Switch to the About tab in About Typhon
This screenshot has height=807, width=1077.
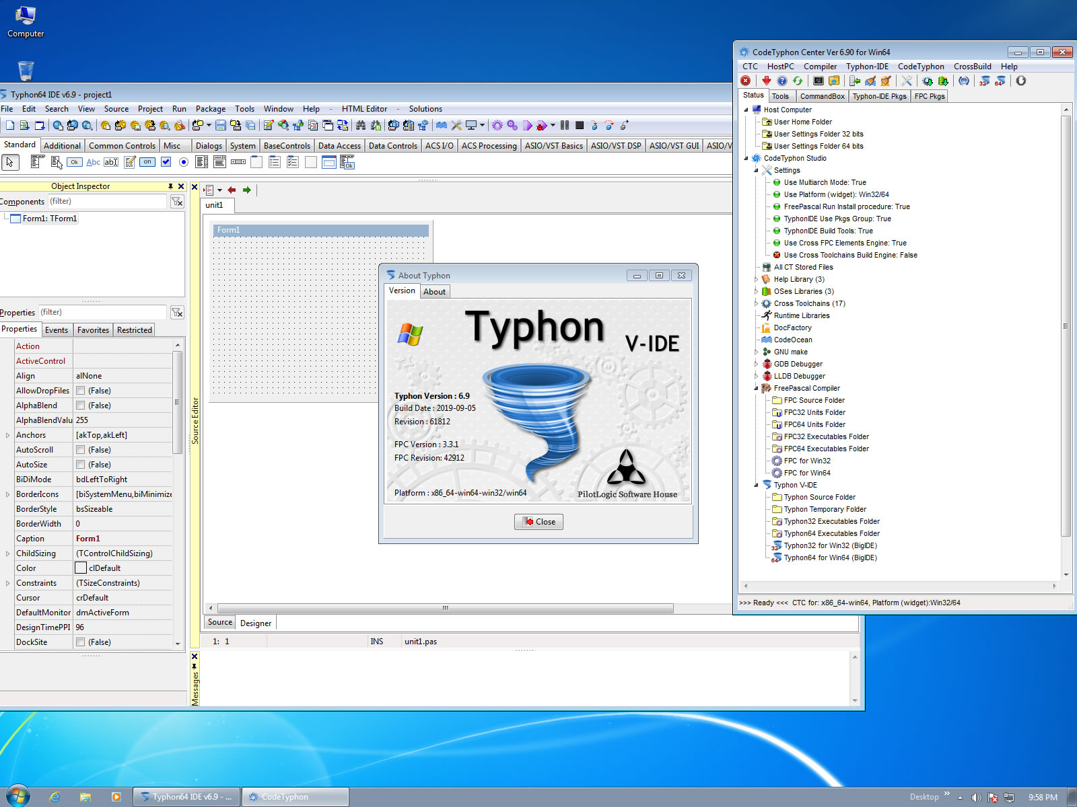(434, 292)
